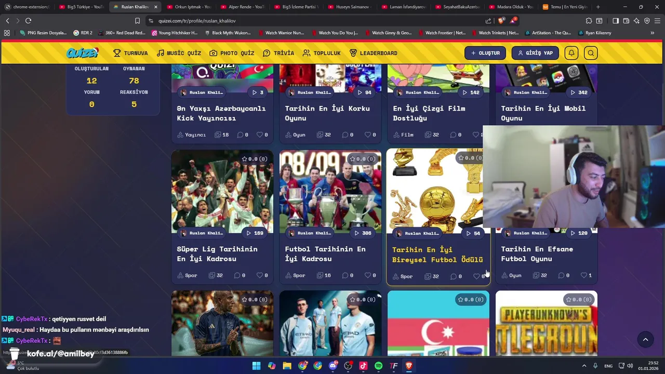This screenshot has height=374, width=665.
Task: Open Ryan Kilkenny bookmark
Action: [x=594, y=33]
